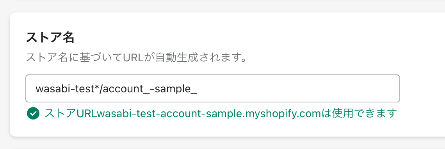Select the ストア名に基づいてURLが自動生成されます description text

coord(136,59)
